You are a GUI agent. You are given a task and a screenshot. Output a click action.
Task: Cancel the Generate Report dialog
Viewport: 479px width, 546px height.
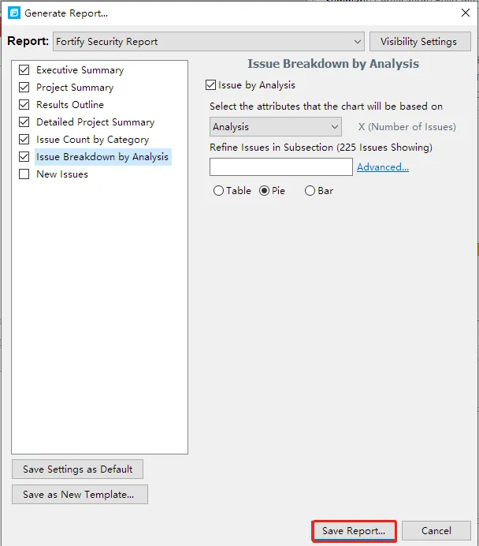tap(436, 531)
